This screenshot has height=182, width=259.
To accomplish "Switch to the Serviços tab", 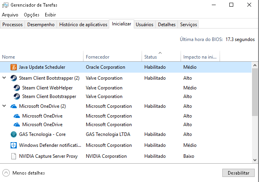I will point(188,25).
